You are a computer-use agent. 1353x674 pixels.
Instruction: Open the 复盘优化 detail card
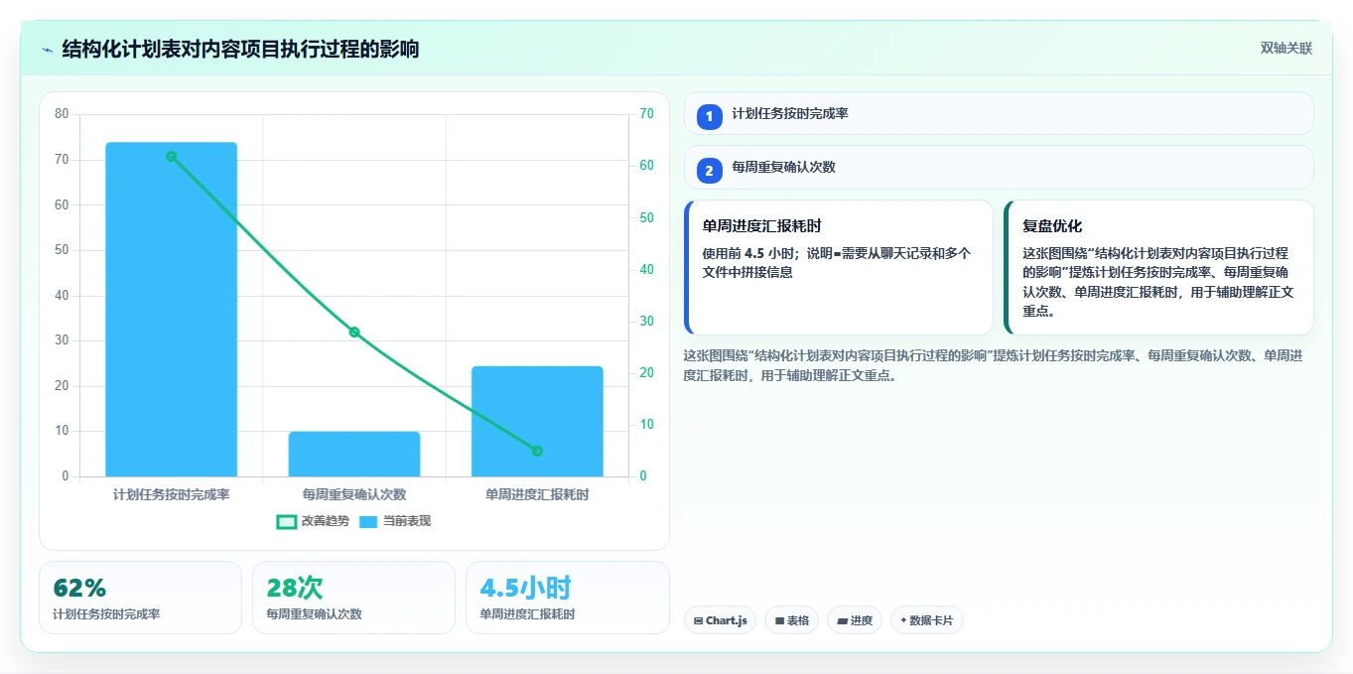(x=1159, y=268)
